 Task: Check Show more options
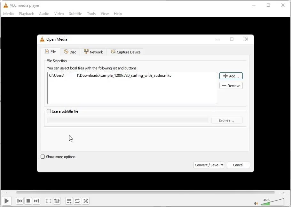coord(43,157)
